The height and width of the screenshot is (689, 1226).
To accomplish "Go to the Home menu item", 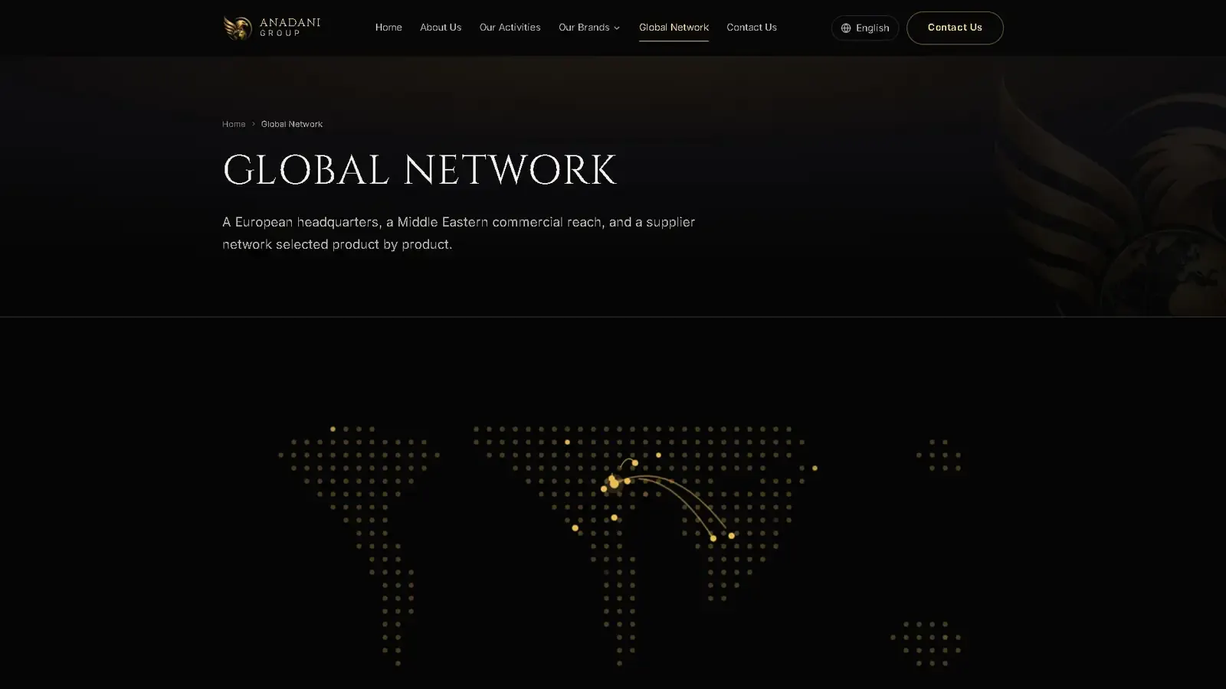I will pos(388,28).
